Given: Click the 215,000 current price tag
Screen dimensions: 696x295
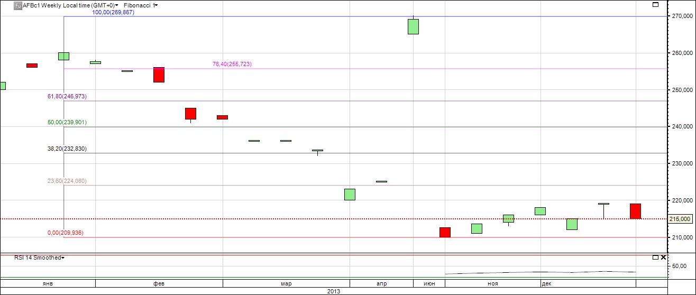Looking at the screenshot, I should point(681,219).
